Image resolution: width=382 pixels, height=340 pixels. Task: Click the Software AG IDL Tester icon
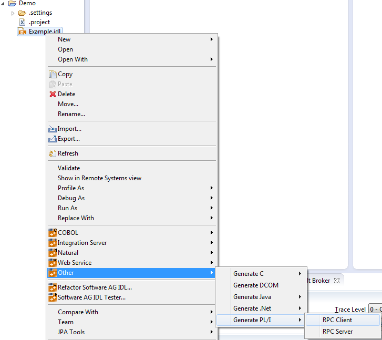[x=53, y=297]
